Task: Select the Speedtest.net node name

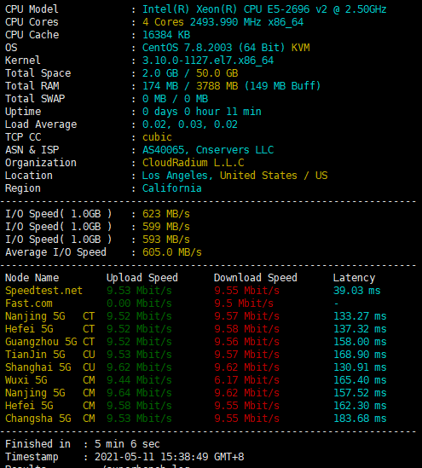Action: click(43, 291)
